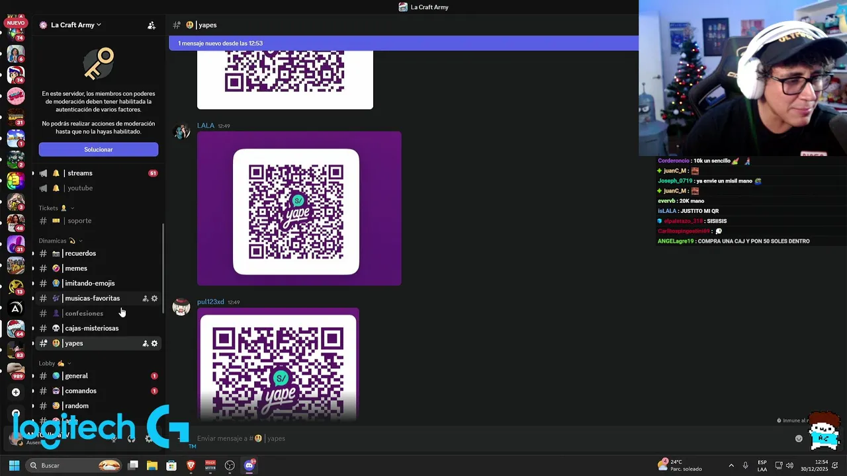Collapse the Tickets category
The width and height of the screenshot is (847, 476).
pyautogui.click(x=56, y=208)
